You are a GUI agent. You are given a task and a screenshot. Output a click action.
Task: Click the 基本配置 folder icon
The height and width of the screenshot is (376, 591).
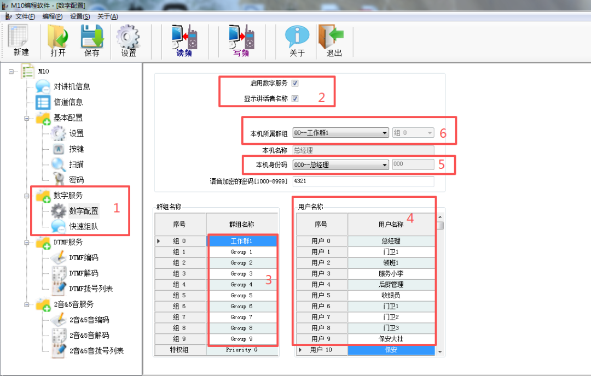(x=43, y=118)
